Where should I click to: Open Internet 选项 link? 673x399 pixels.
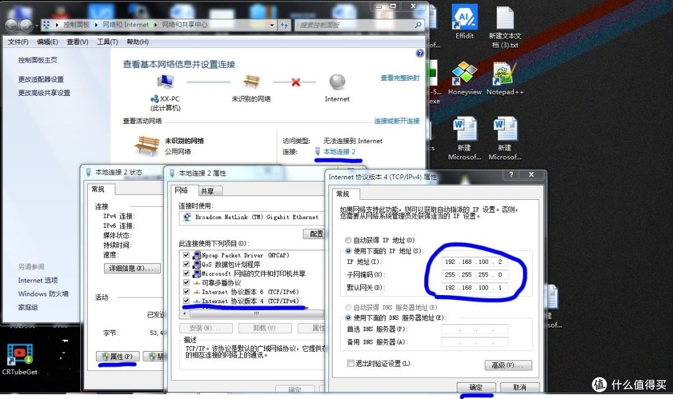38,280
